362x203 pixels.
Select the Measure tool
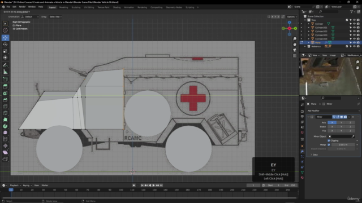coord(5,72)
